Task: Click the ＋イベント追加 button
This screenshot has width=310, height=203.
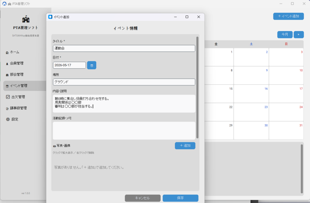Action: 289,16
